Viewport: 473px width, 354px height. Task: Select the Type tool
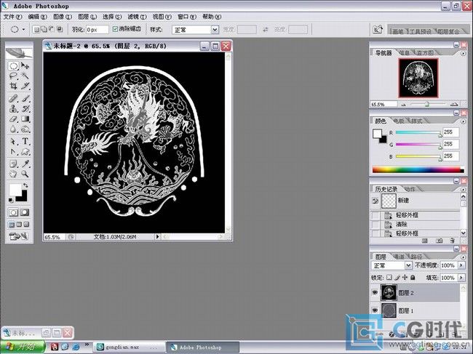(x=25, y=141)
